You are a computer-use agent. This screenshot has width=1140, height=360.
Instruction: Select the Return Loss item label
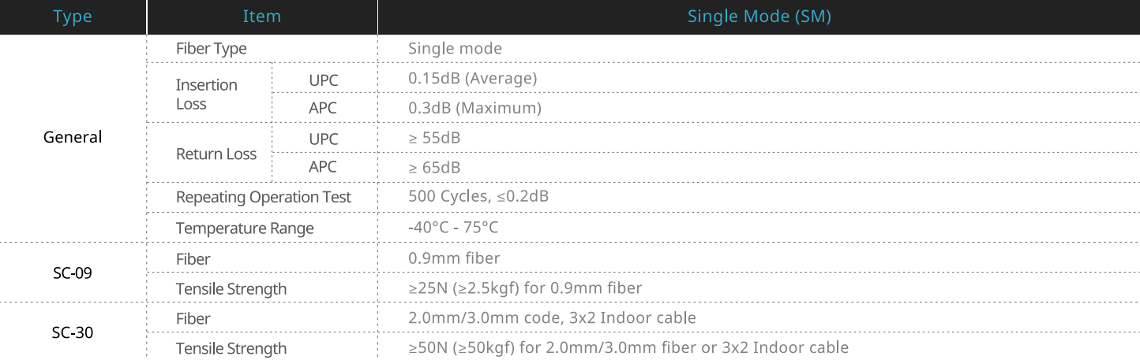[x=216, y=154]
